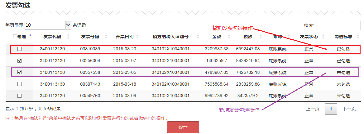Click invoice number 00307143 cell

90,84
